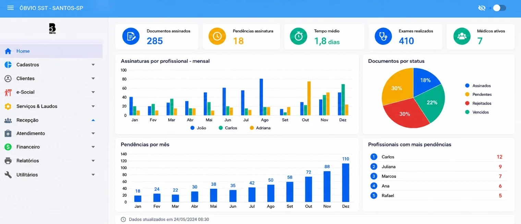The width and height of the screenshot is (521, 224).
Task: Click the ÓBVIO SST - SANTOS-SP title
Action: coord(51,8)
